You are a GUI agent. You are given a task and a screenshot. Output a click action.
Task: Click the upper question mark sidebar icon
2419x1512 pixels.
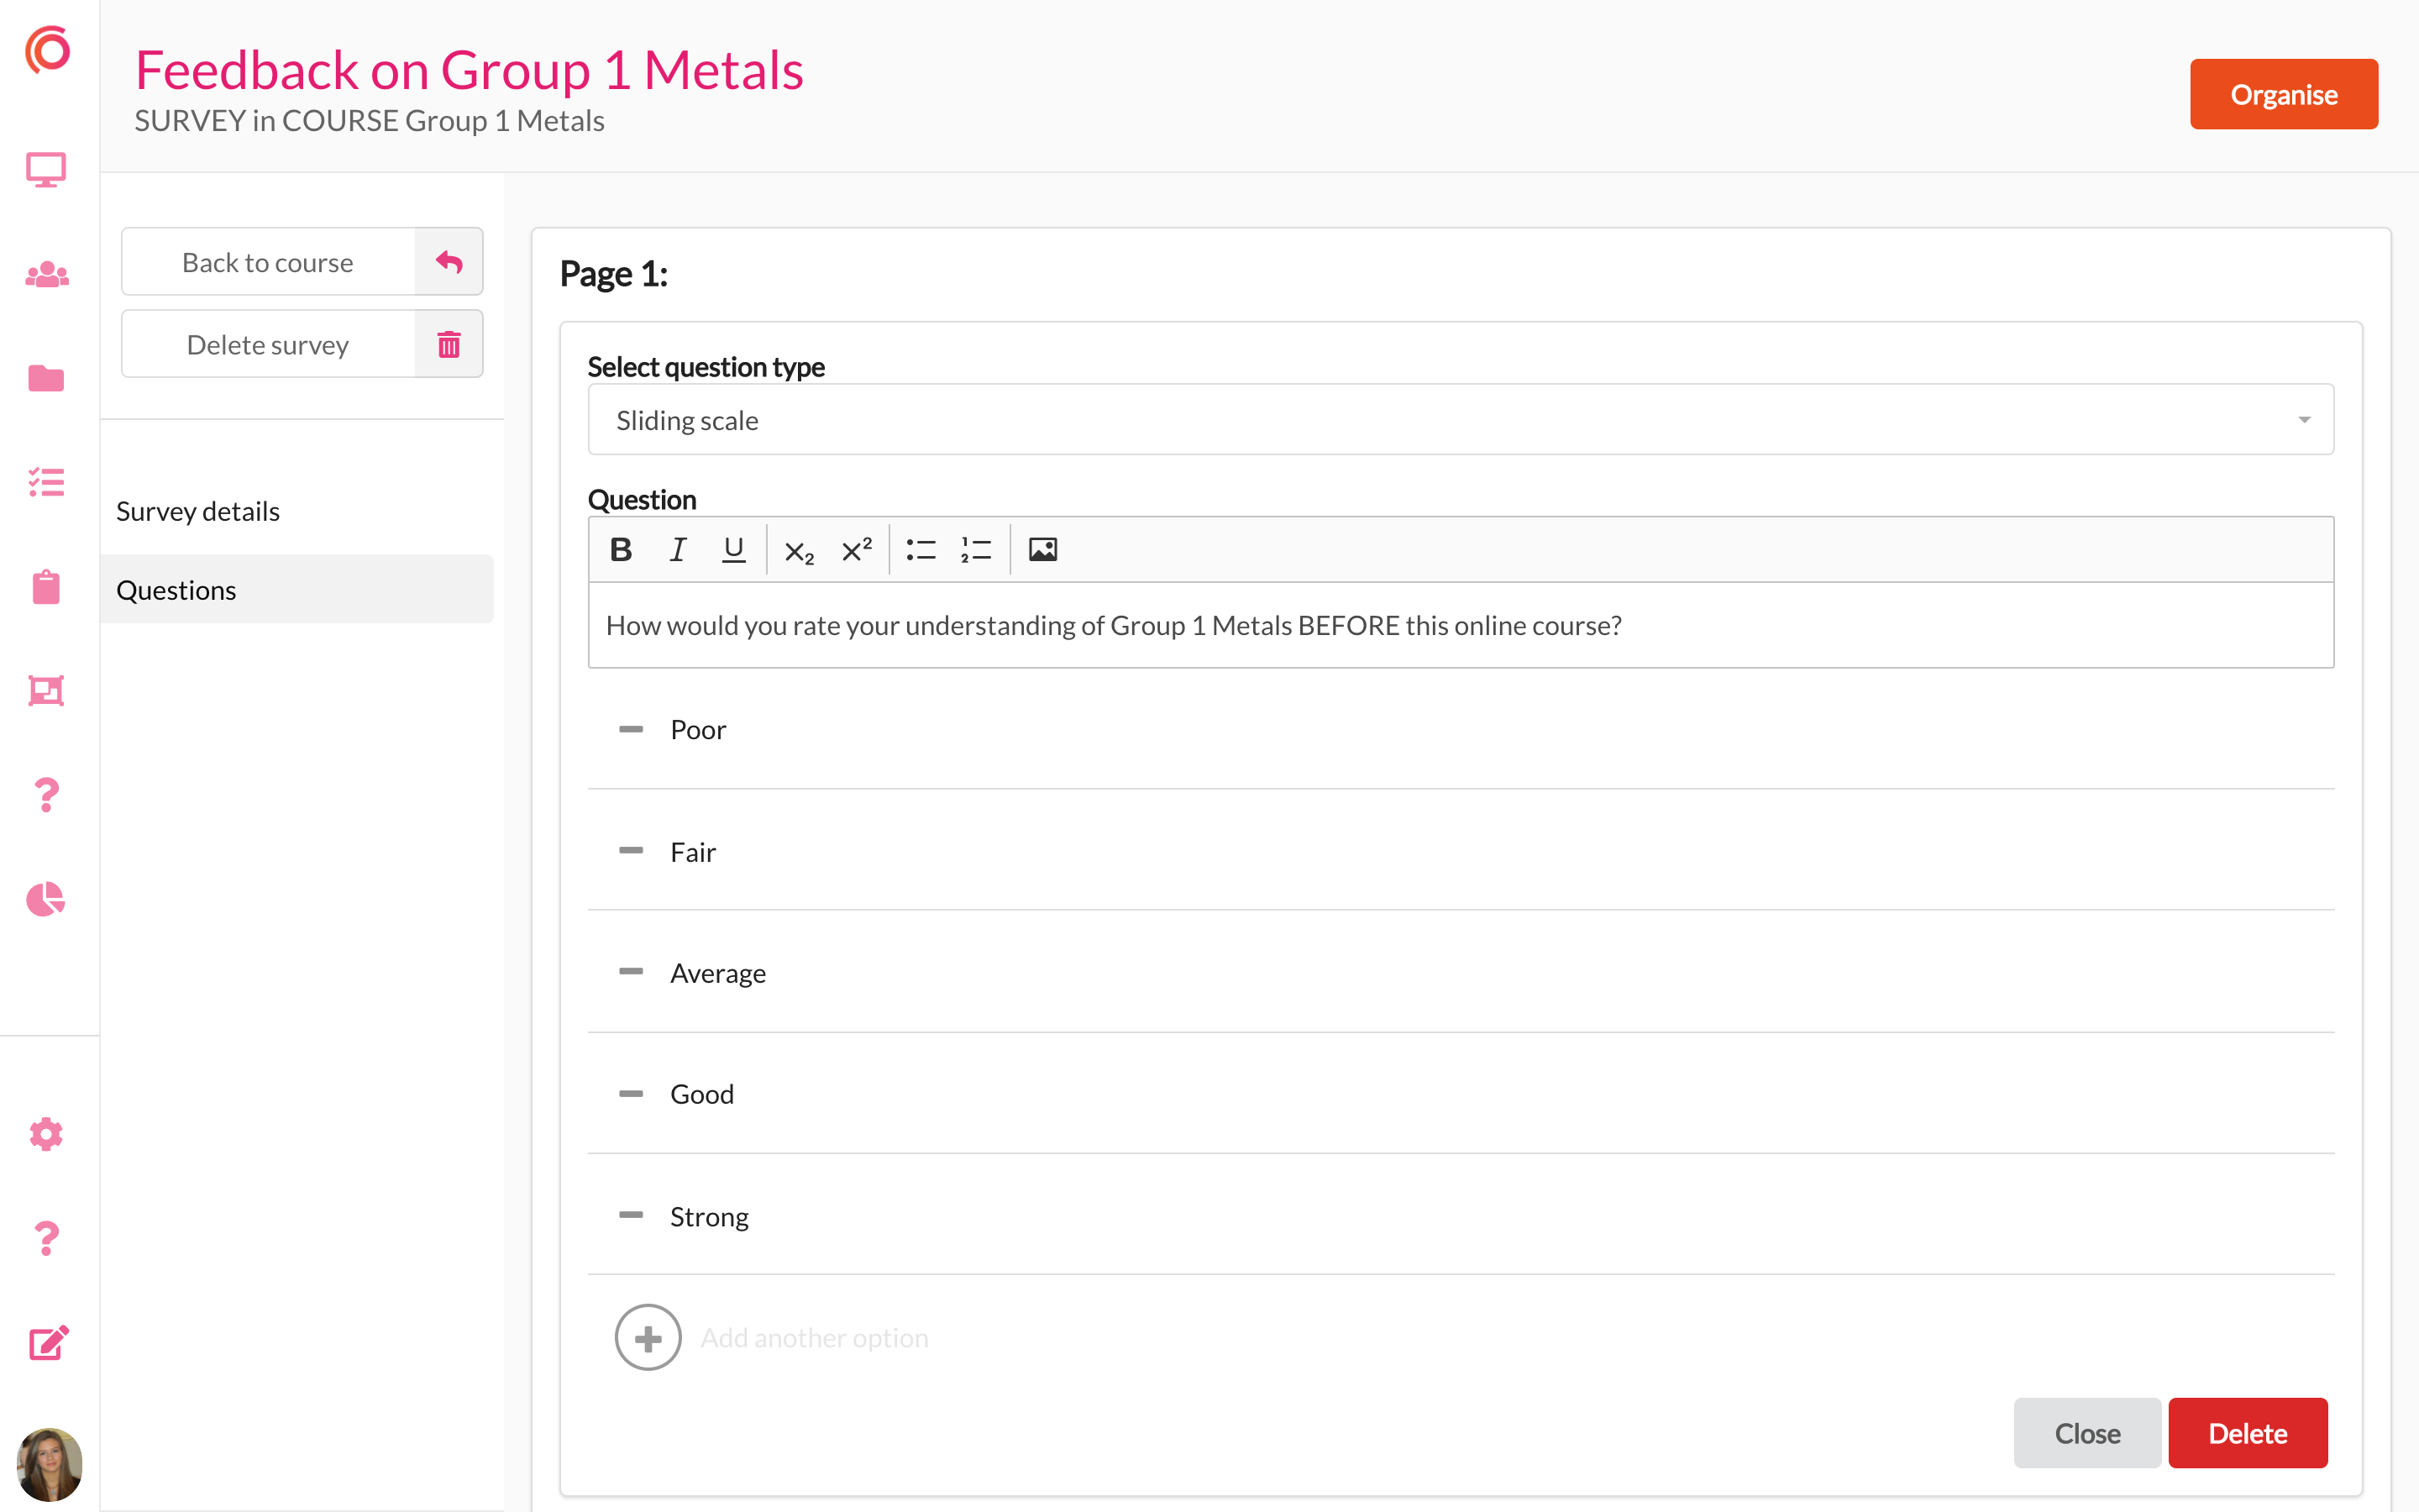[46, 795]
